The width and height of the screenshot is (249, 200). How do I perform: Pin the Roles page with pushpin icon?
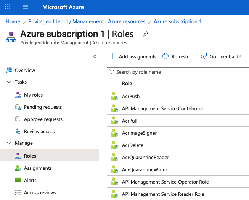point(145,34)
